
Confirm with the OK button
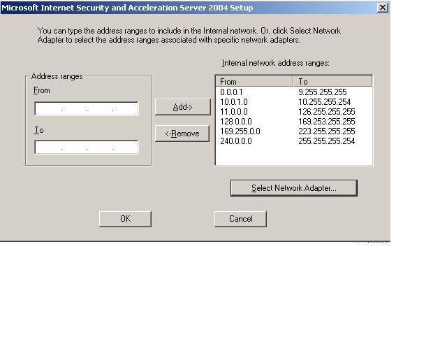coord(125,219)
